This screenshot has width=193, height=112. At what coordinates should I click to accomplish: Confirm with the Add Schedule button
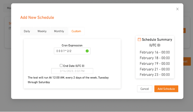tap(166, 89)
